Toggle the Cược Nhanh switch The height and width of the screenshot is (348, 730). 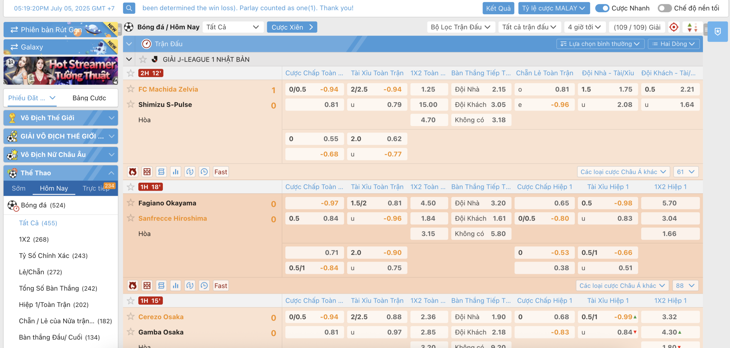point(602,8)
